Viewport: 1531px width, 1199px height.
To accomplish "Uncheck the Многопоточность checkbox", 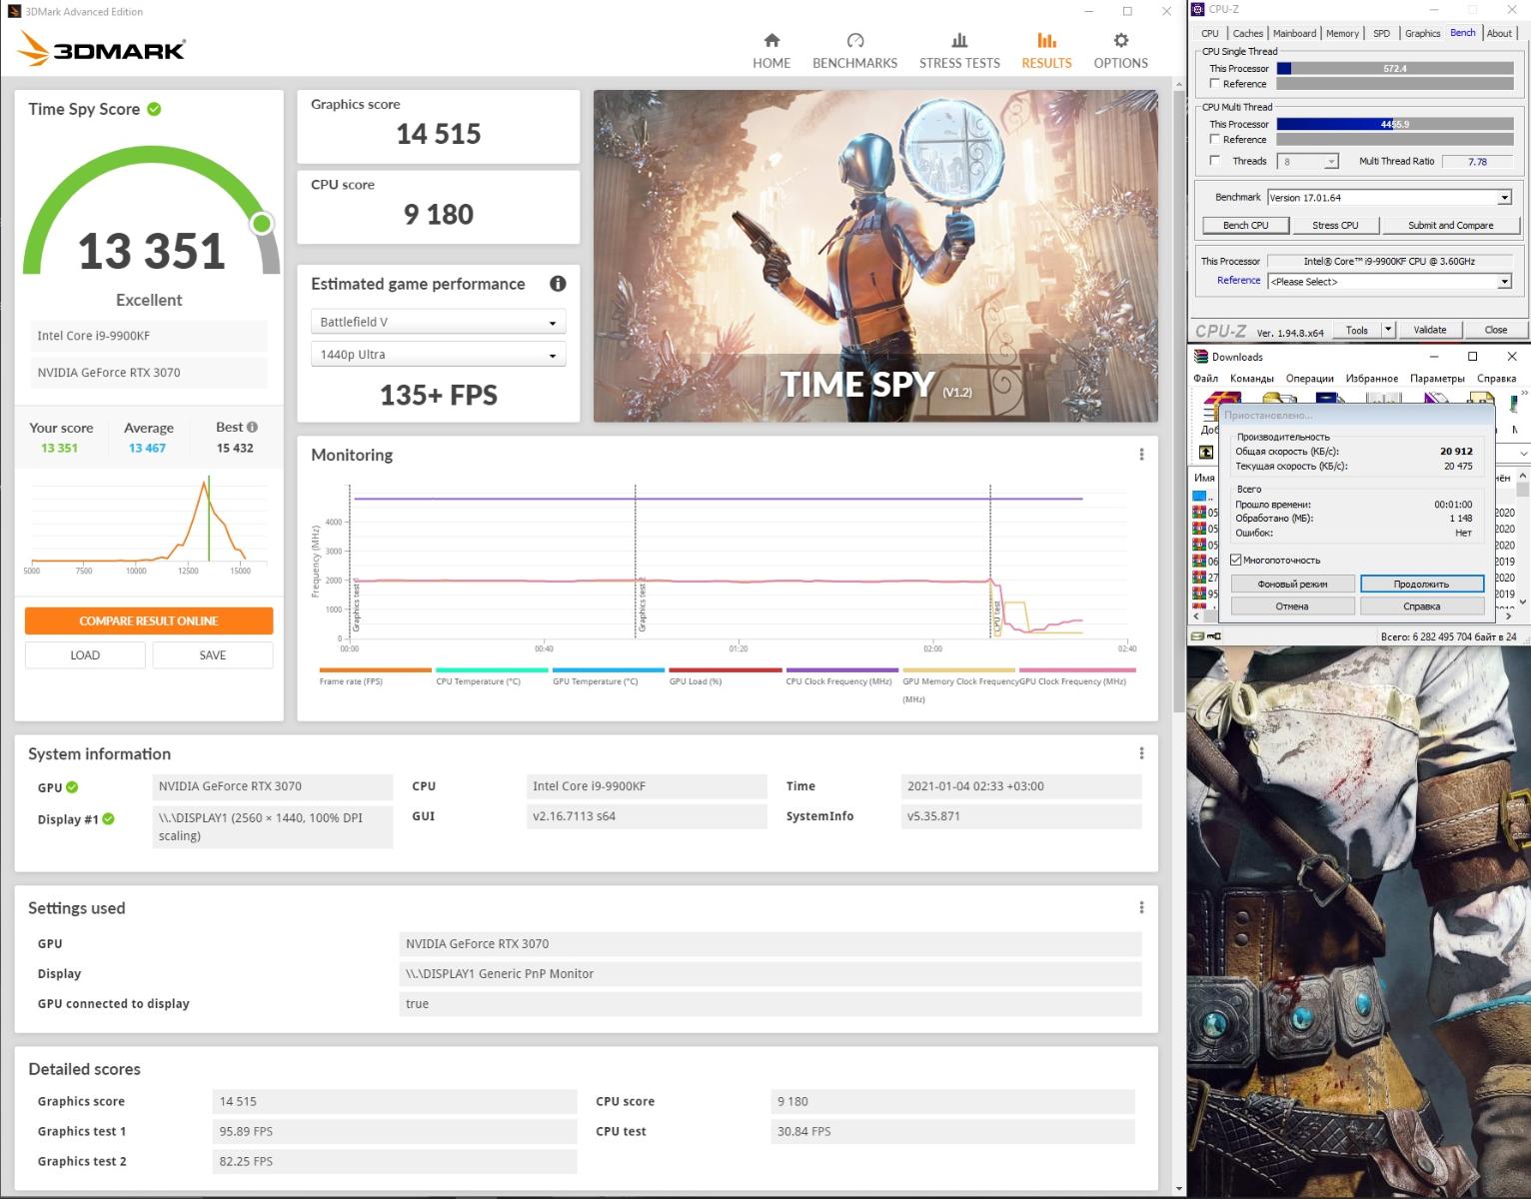I will pos(1236,561).
